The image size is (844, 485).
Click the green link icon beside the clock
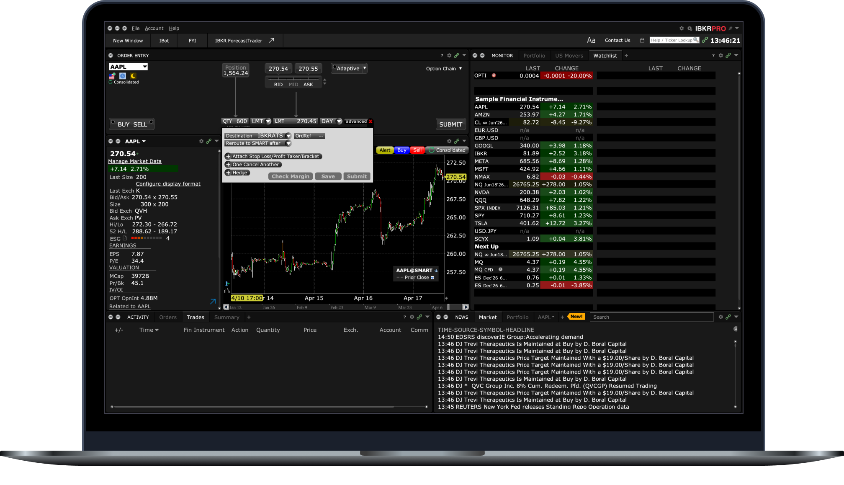(705, 40)
